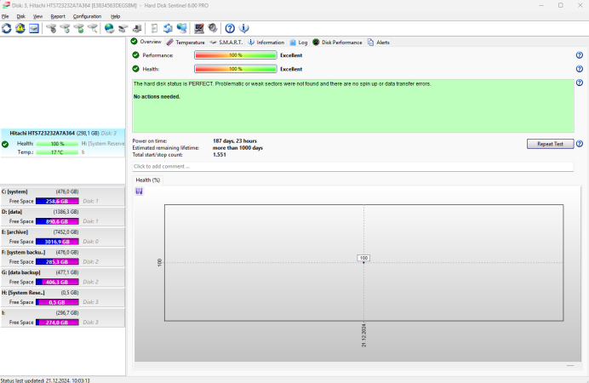This screenshot has height=383, width=589.
Task: Switch to the Information tab
Action: (x=266, y=43)
